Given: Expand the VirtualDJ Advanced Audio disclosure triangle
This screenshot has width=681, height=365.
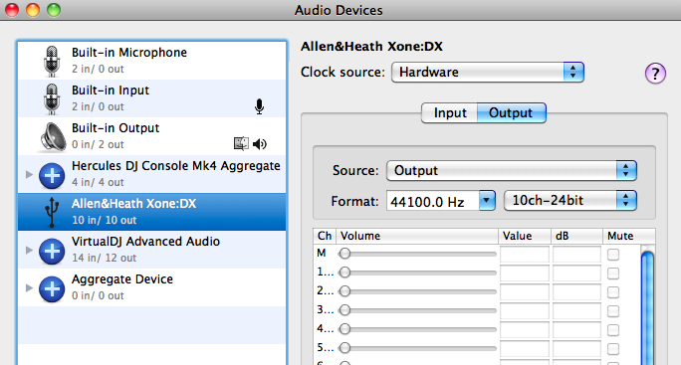Looking at the screenshot, I should point(29,250).
